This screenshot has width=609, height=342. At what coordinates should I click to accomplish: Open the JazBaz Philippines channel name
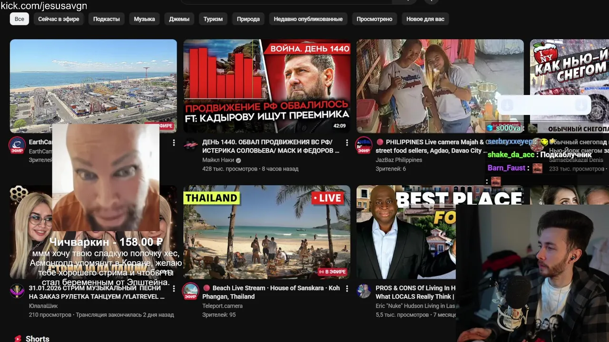coord(399,160)
